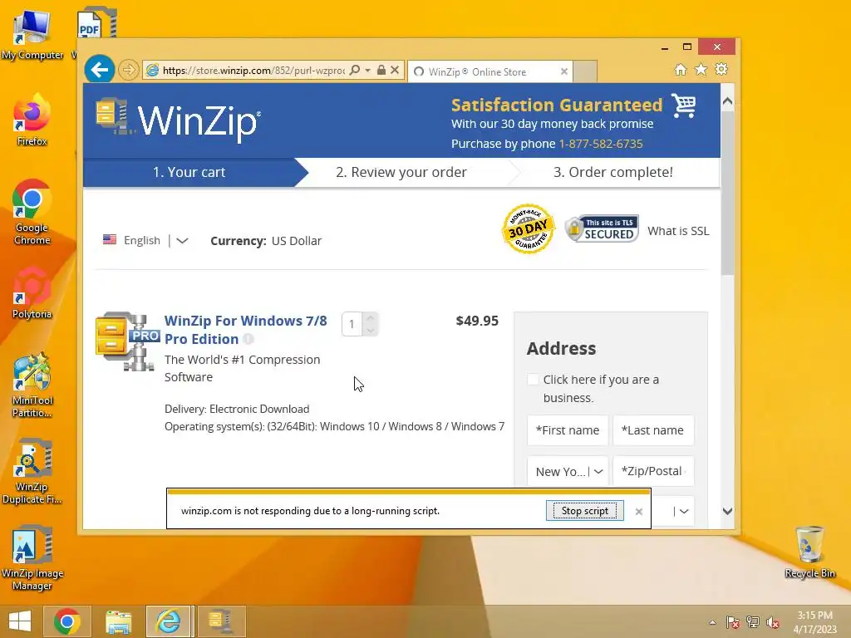Select step '3. Order complete!'
The image size is (851, 638).
pyautogui.click(x=612, y=172)
